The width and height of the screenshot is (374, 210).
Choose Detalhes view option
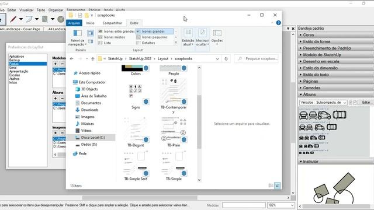(x=146, y=43)
